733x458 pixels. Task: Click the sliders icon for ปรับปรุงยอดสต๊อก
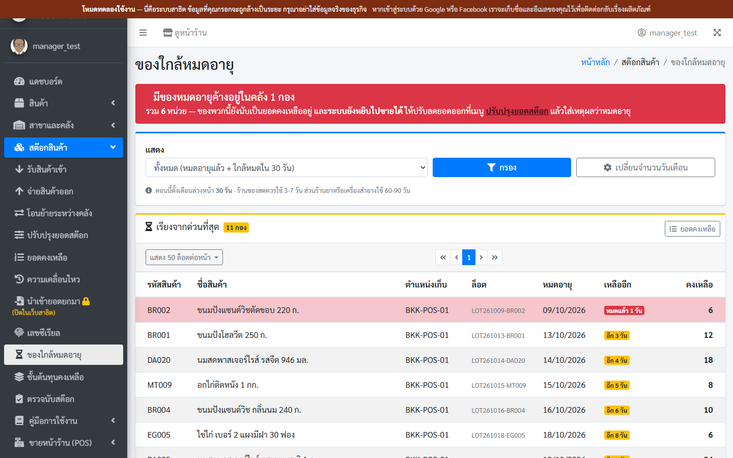[19, 235]
